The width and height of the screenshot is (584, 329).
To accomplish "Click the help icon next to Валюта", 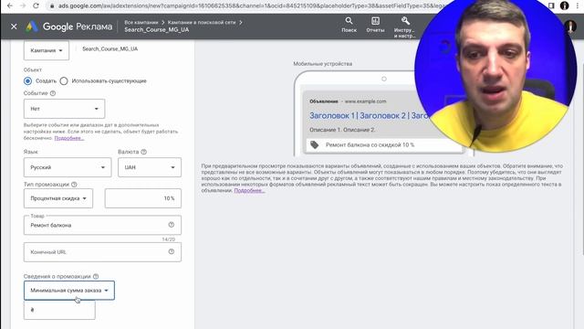I will (144, 152).
